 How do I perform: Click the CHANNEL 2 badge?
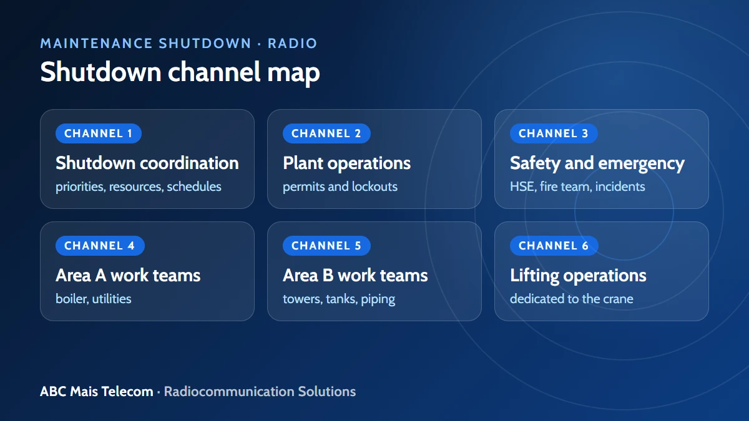[326, 133]
